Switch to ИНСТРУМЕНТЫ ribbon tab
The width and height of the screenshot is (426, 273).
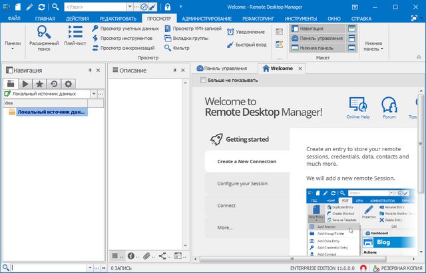[x=300, y=19]
